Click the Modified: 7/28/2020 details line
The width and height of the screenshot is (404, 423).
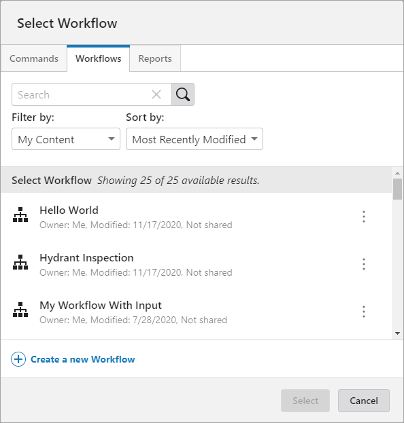(x=133, y=320)
